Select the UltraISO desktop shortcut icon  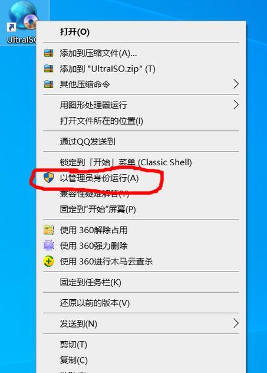pyautogui.click(x=23, y=22)
